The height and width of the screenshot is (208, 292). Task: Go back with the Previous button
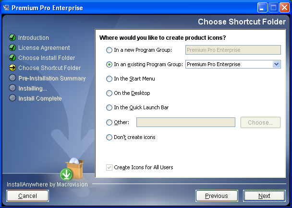pos(217,196)
